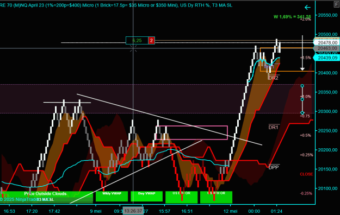Click the 16:51 time axis label

click(x=187, y=211)
